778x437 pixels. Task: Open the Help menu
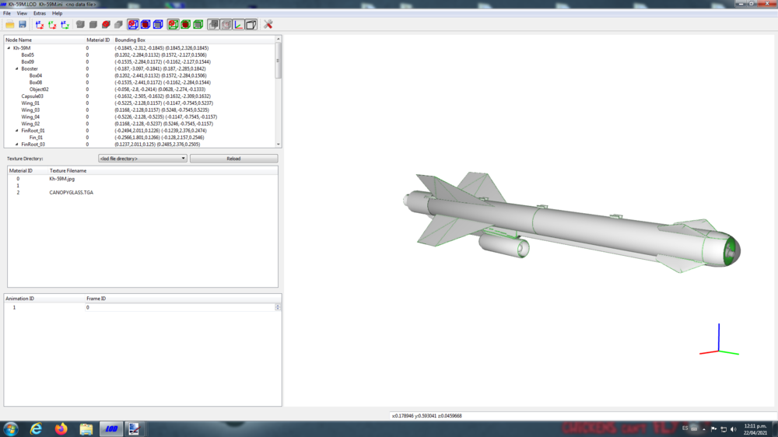point(57,13)
